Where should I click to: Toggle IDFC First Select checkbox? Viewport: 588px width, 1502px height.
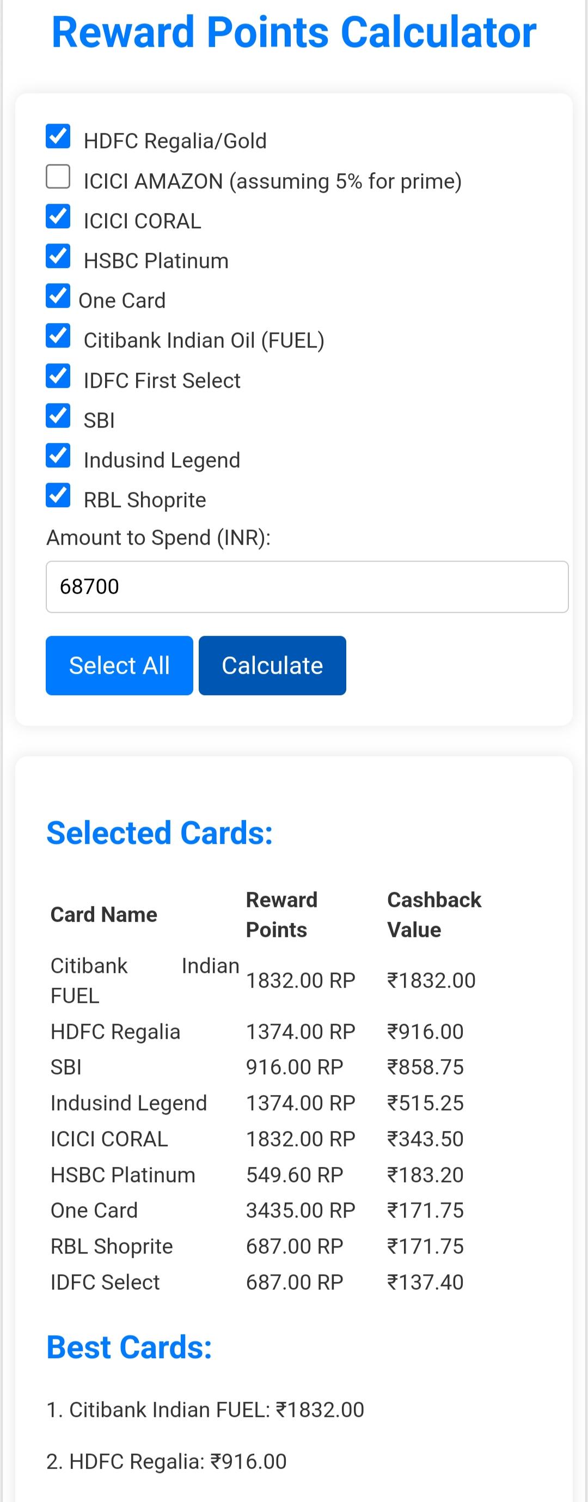pyautogui.click(x=57, y=376)
